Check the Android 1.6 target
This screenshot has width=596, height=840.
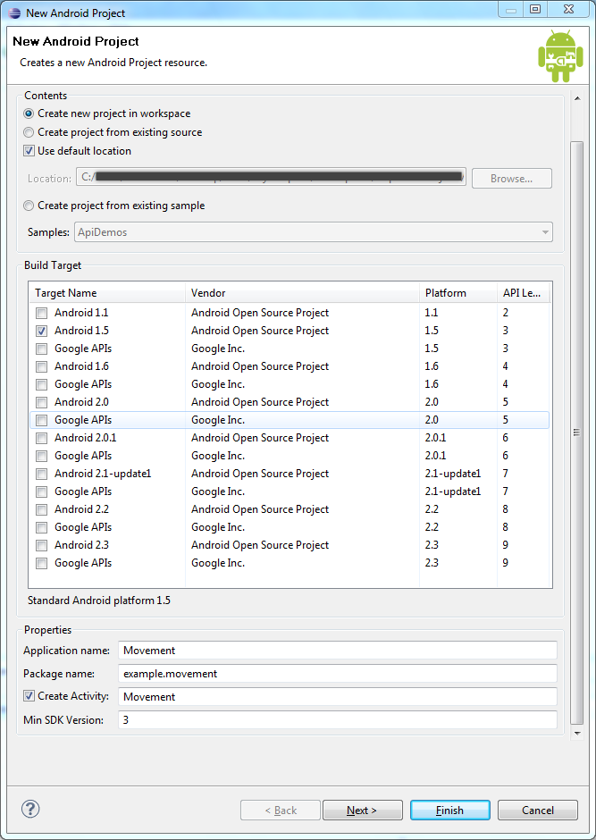[41, 366]
